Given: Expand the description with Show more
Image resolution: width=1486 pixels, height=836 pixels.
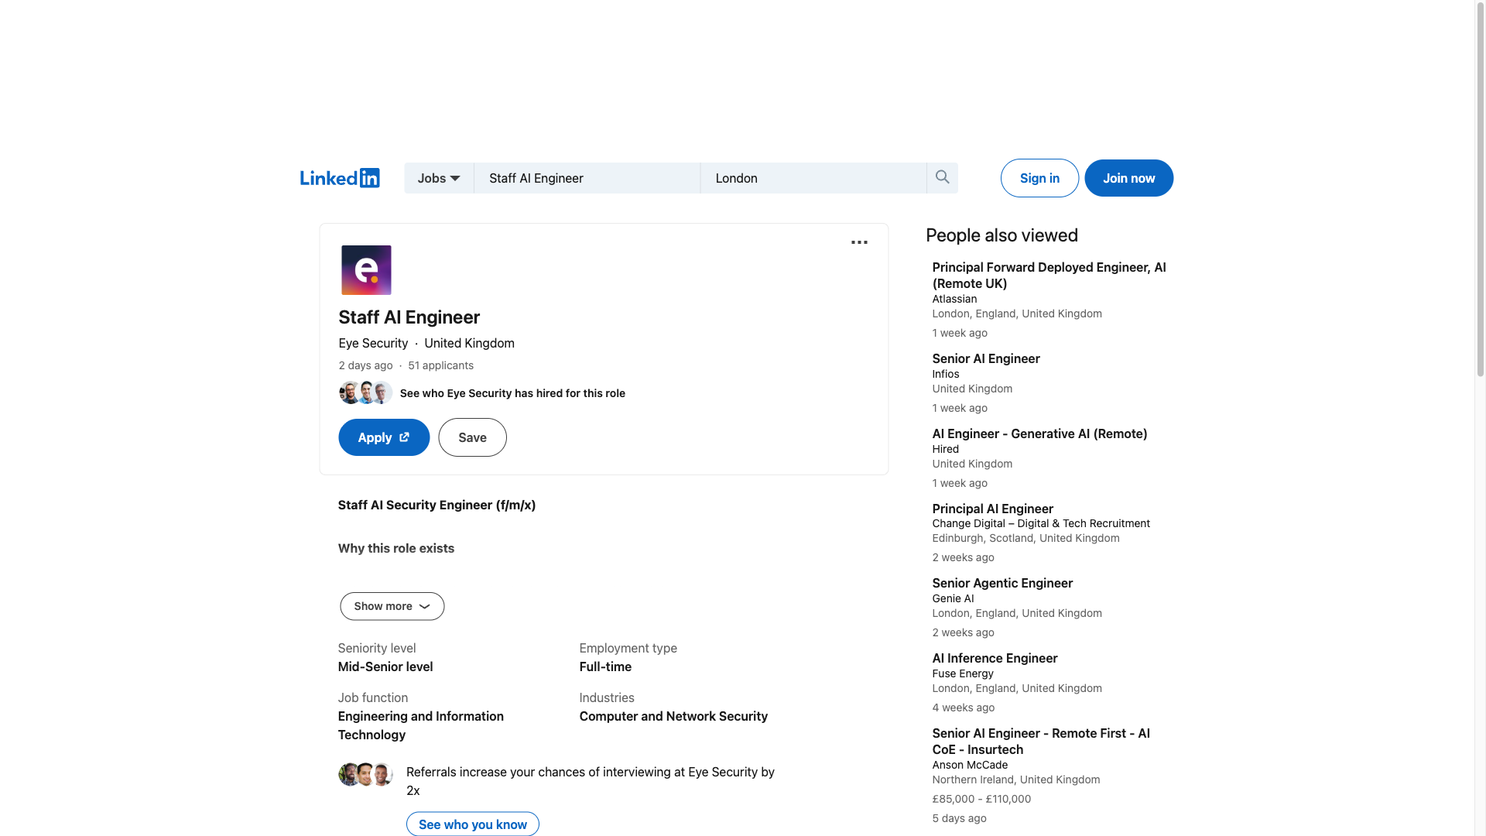Looking at the screenshot, I should click(392, 606).
